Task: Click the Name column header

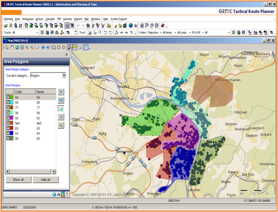Action: 46,92
